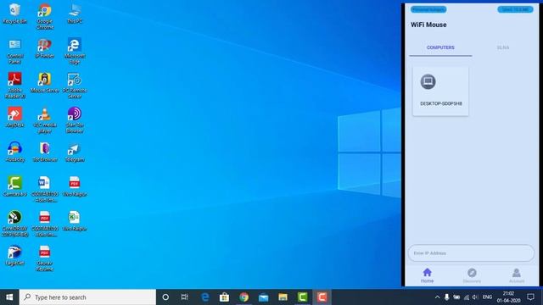This screenshot has height=305, width=543.
Task: Select the EagleGet desktop shortcut
Action: coord(14,256)
